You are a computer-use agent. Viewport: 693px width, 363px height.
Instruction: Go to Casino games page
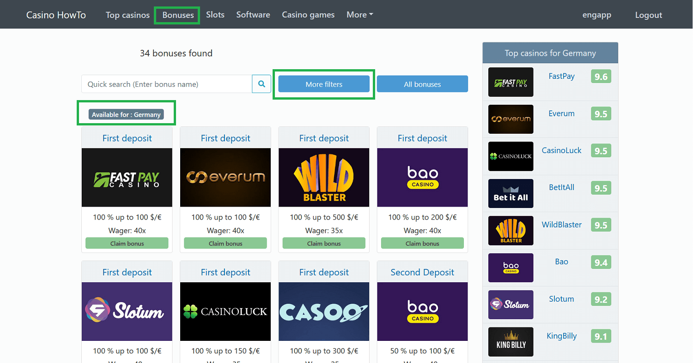[x=308, y=15]
